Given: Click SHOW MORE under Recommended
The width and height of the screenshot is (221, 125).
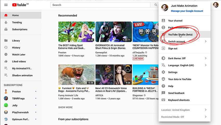Looking at the screenshot, I should pyautogui.click(x=66, y=107).
